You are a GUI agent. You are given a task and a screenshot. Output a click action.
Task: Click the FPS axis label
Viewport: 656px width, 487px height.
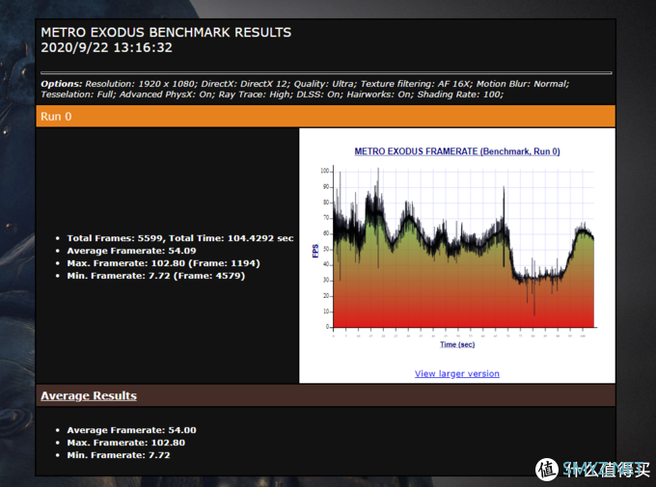point(315,251)
